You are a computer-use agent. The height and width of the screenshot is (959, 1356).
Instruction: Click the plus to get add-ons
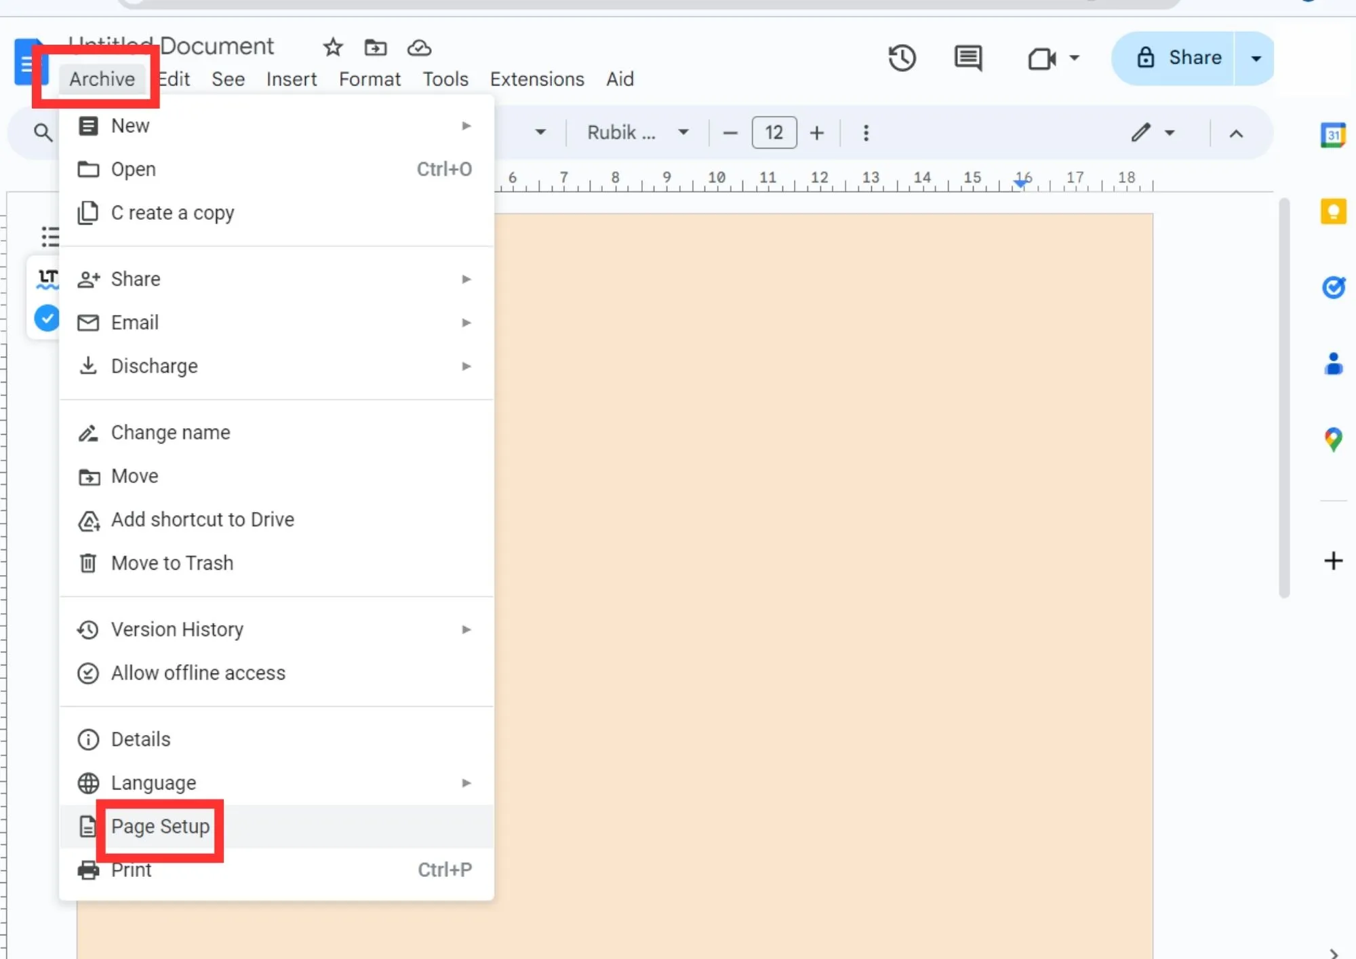coord(1333,561)
